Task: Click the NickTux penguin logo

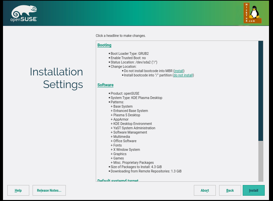Action: tap(253, 13)
